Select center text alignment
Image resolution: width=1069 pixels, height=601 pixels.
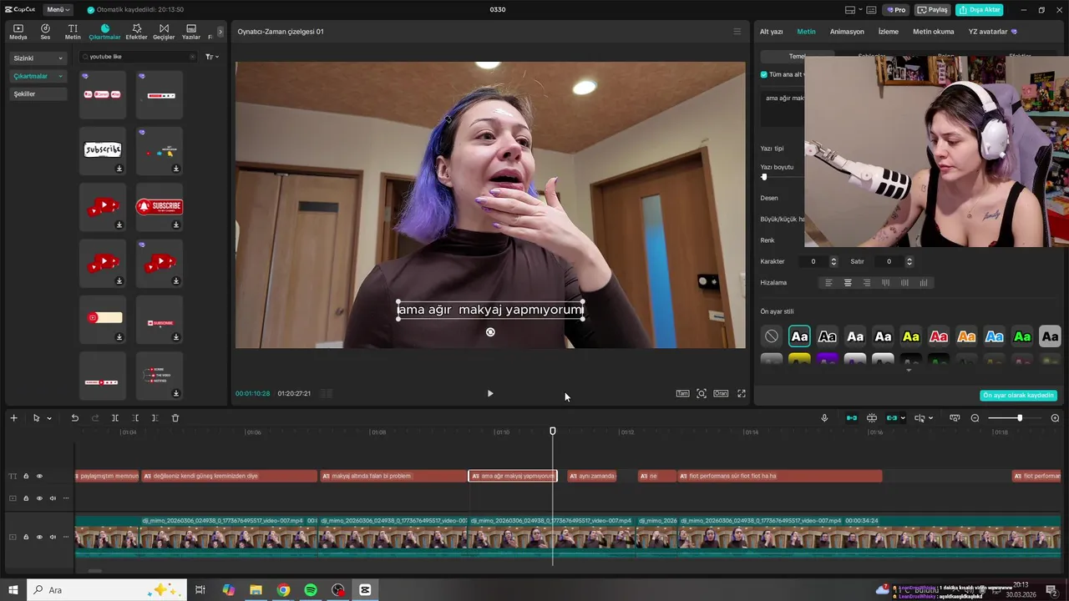coord(848,283)
